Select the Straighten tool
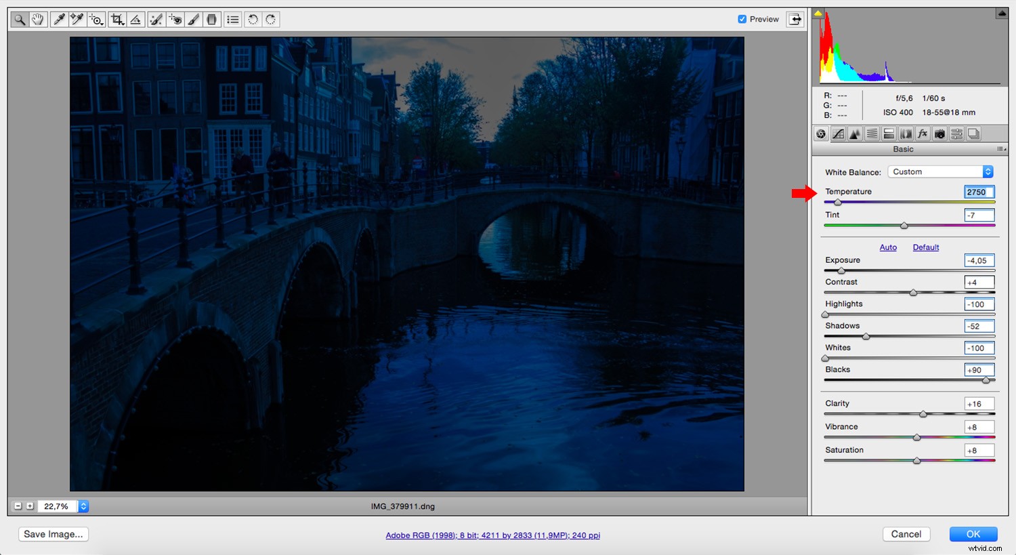1016x555 pixels. tap(135, 19)
